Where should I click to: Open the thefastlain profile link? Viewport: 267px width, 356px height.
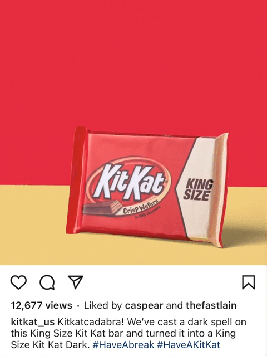(211, 305)
